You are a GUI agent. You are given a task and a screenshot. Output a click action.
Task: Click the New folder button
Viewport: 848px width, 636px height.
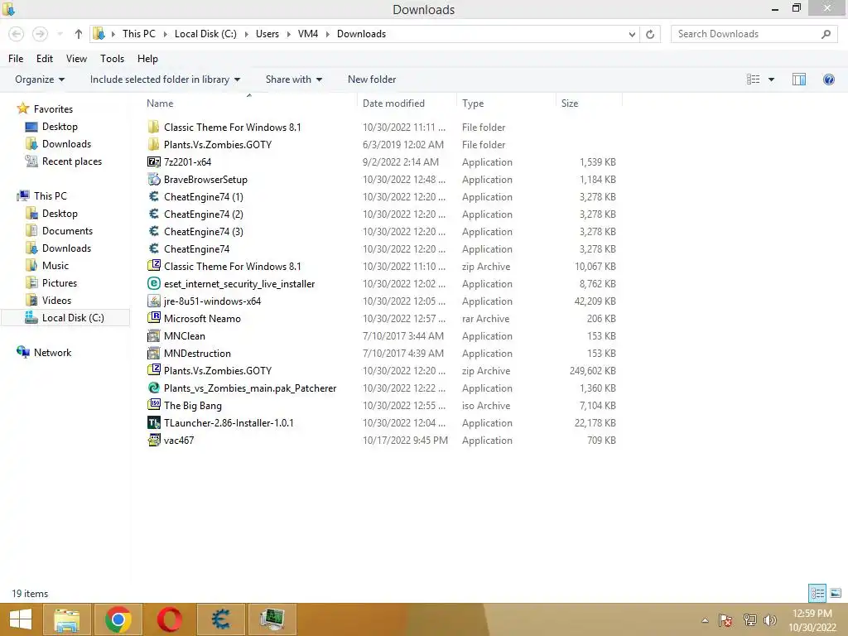tap(372, 79)
